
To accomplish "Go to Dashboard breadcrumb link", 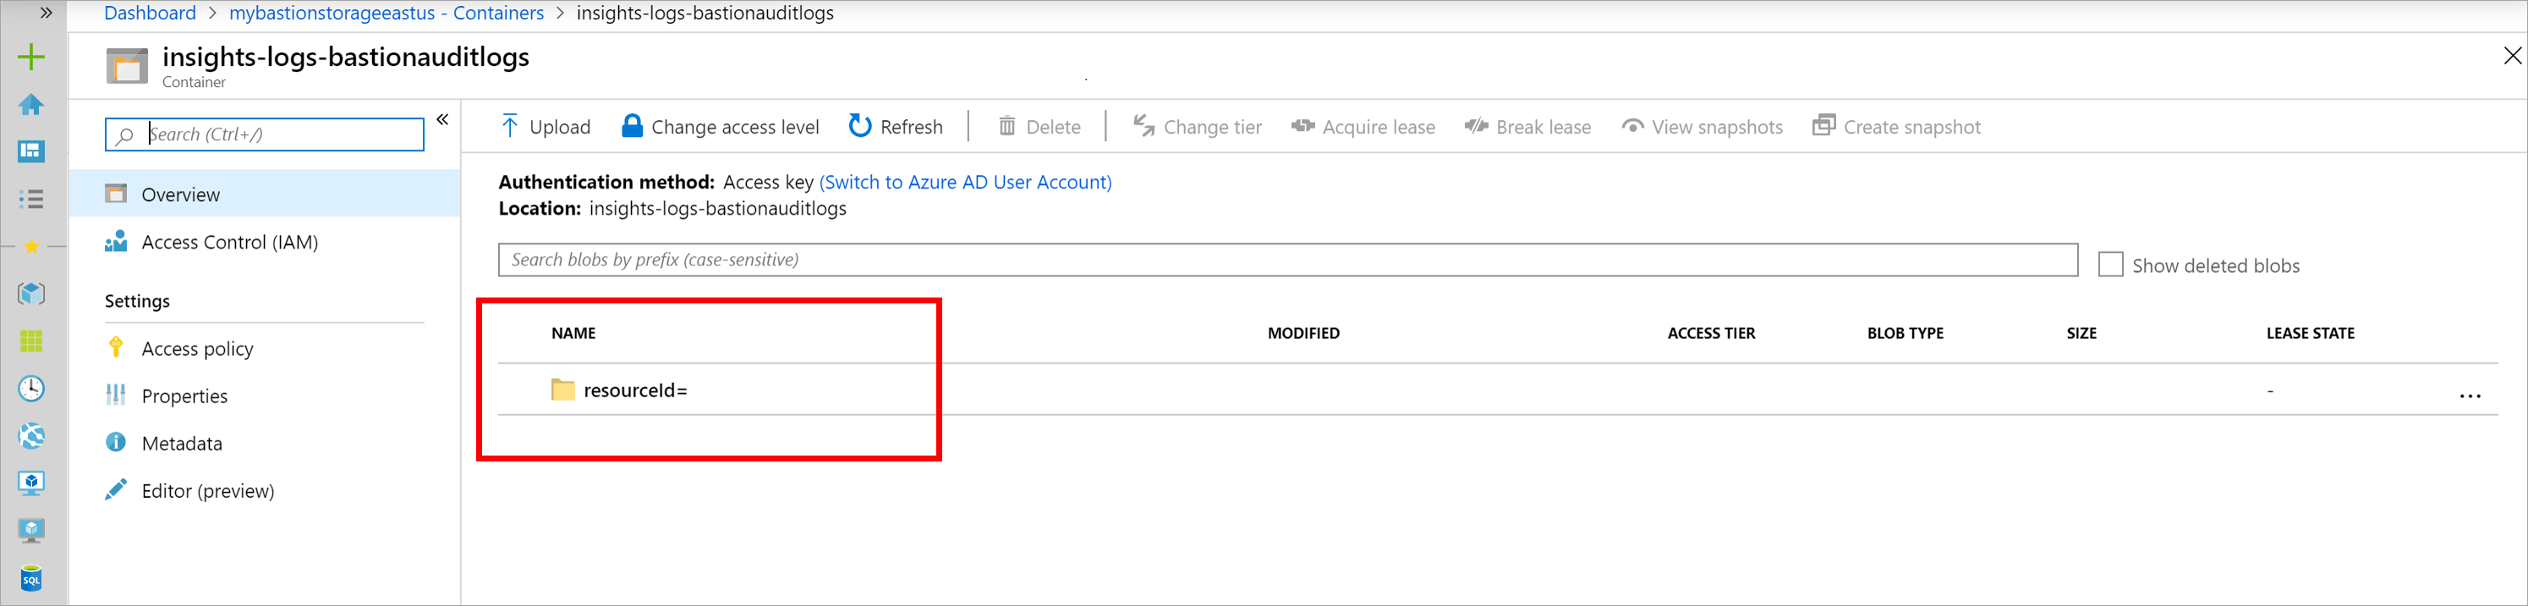I will coord(151,13).
